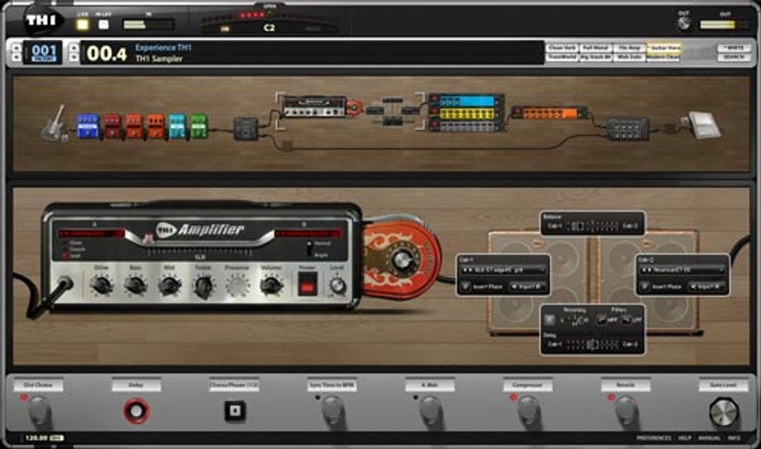
Task: Click the 120.00 BPM tempo field
Action: (x=36, y=438)
